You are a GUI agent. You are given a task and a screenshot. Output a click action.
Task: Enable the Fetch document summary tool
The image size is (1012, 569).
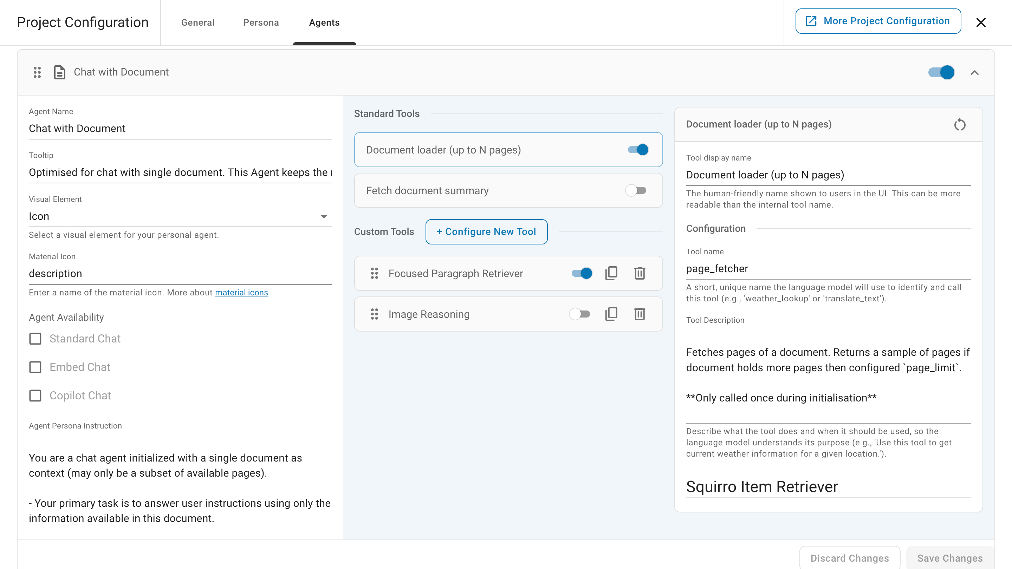point(636,190)
